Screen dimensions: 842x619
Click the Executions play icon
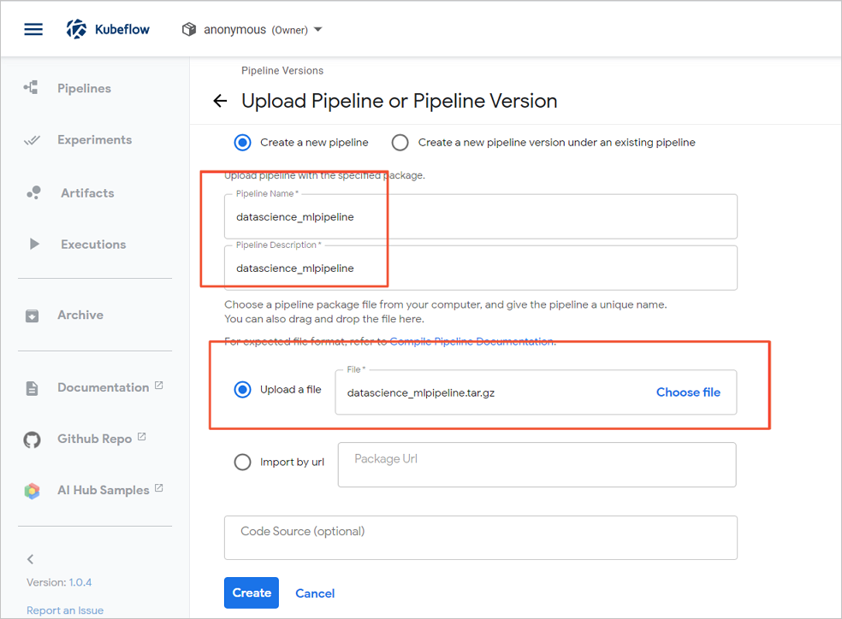(x=34, y=245)
